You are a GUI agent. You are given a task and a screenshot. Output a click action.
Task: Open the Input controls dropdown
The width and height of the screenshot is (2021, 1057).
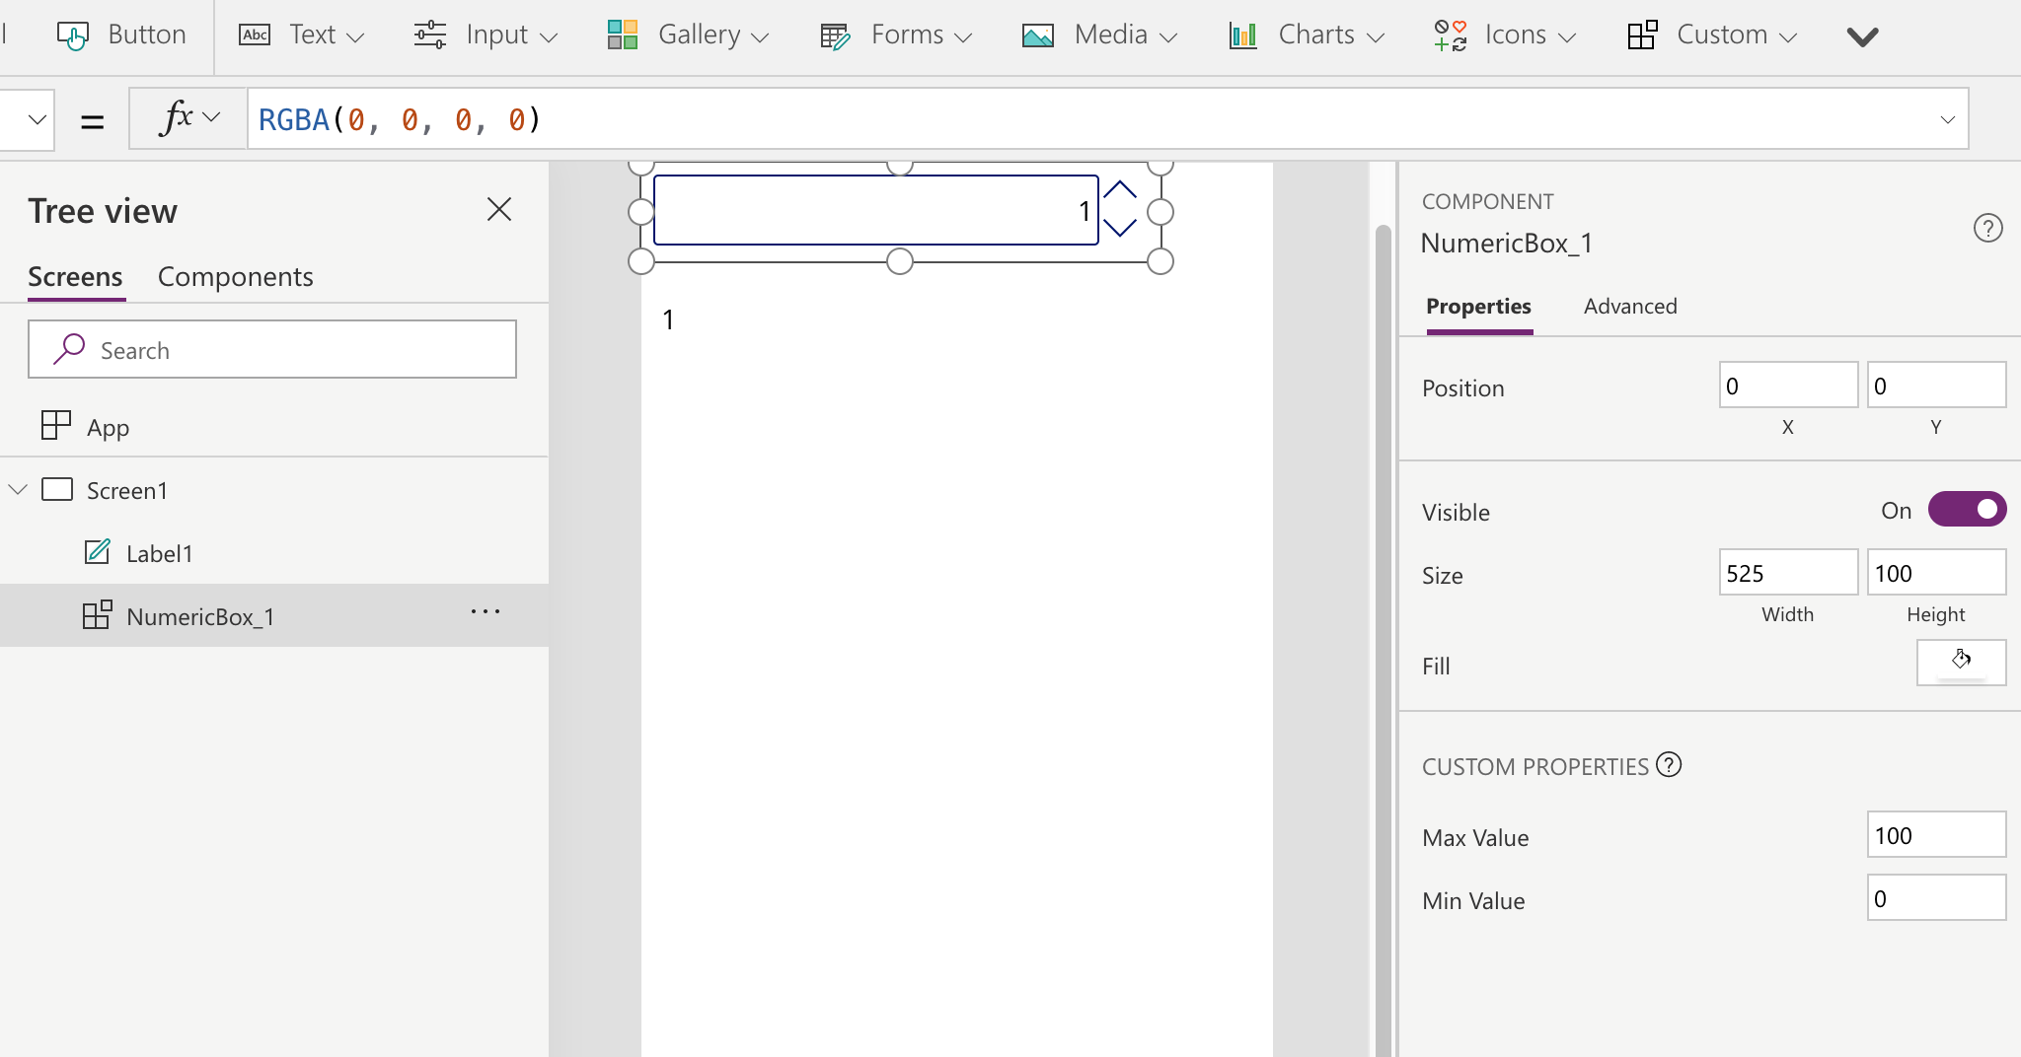click(486, 35)
